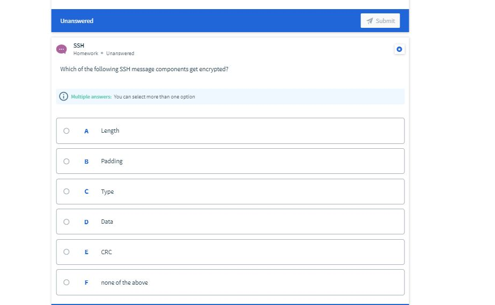Click the green 'Multiple answers:' label
The height and width of the screenshot is (305, 495).
[91, 97]
